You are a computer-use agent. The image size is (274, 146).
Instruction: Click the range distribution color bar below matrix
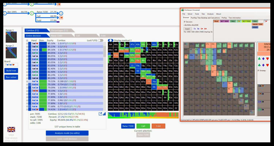point(143,115)
